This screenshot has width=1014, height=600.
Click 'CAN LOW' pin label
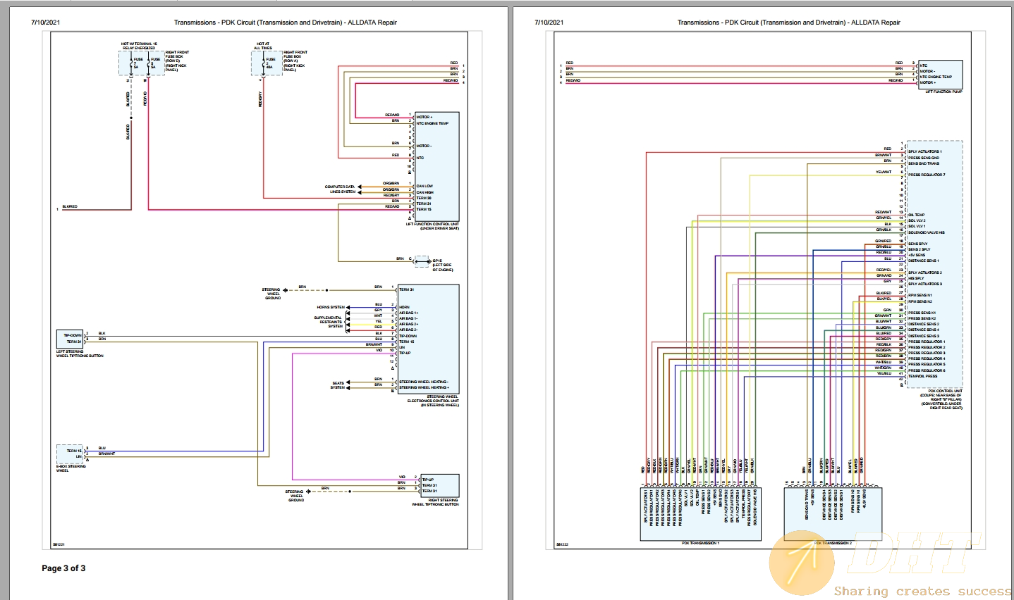(424, 187)
